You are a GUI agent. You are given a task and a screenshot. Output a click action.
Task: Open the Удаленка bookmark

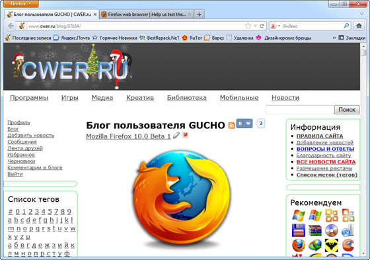coord(240,38)
